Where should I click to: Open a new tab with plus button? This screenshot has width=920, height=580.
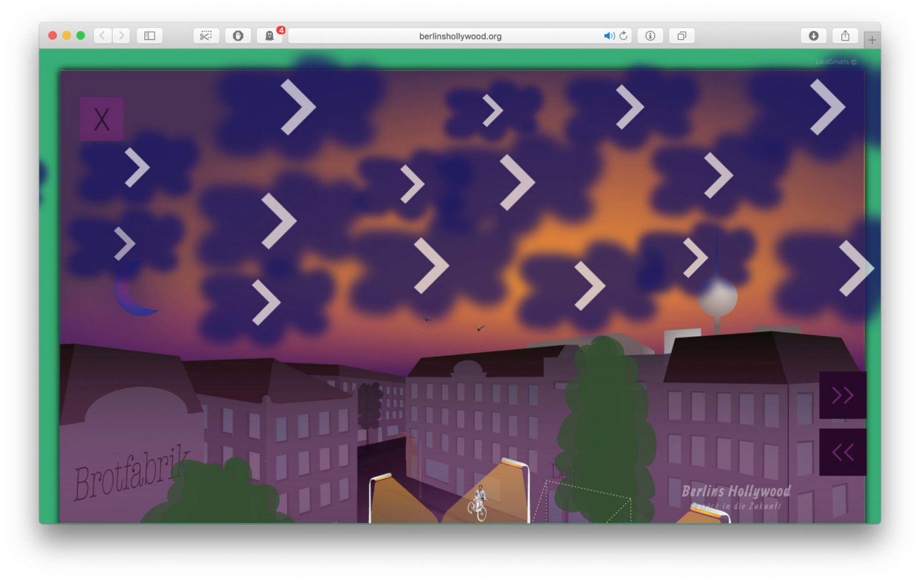tap(871, 40)
